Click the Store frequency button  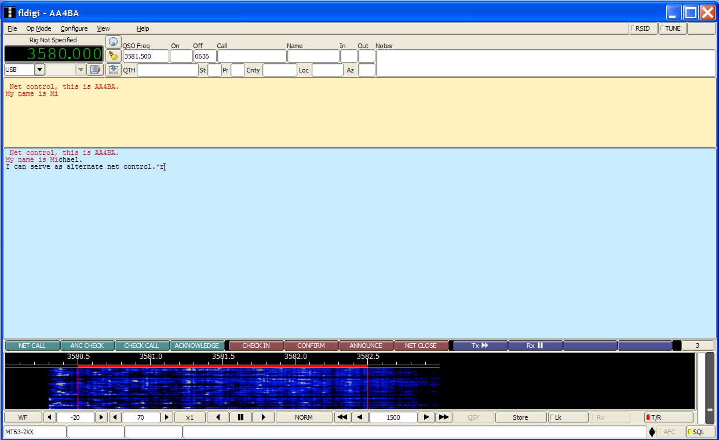point(520,417)
